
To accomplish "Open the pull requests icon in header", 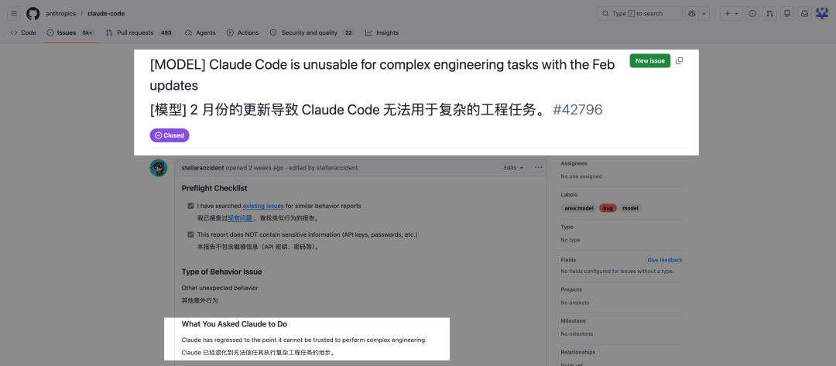I will click(769, 13).
